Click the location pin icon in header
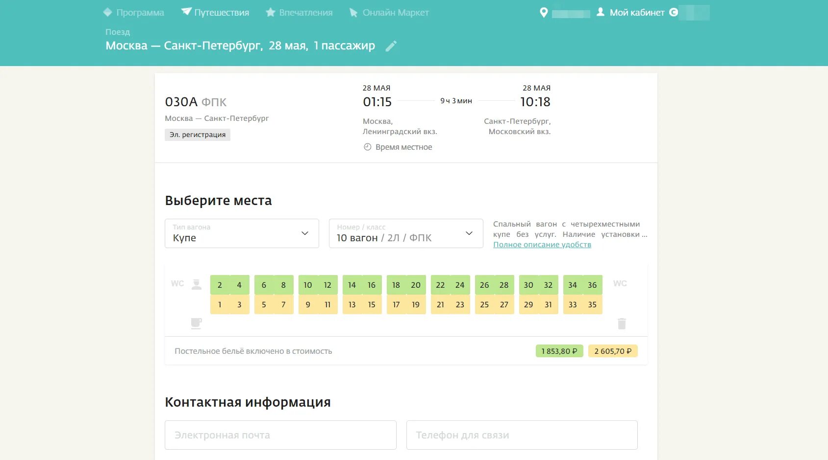This screenshot has width=828, height=460. coord(543,13)
